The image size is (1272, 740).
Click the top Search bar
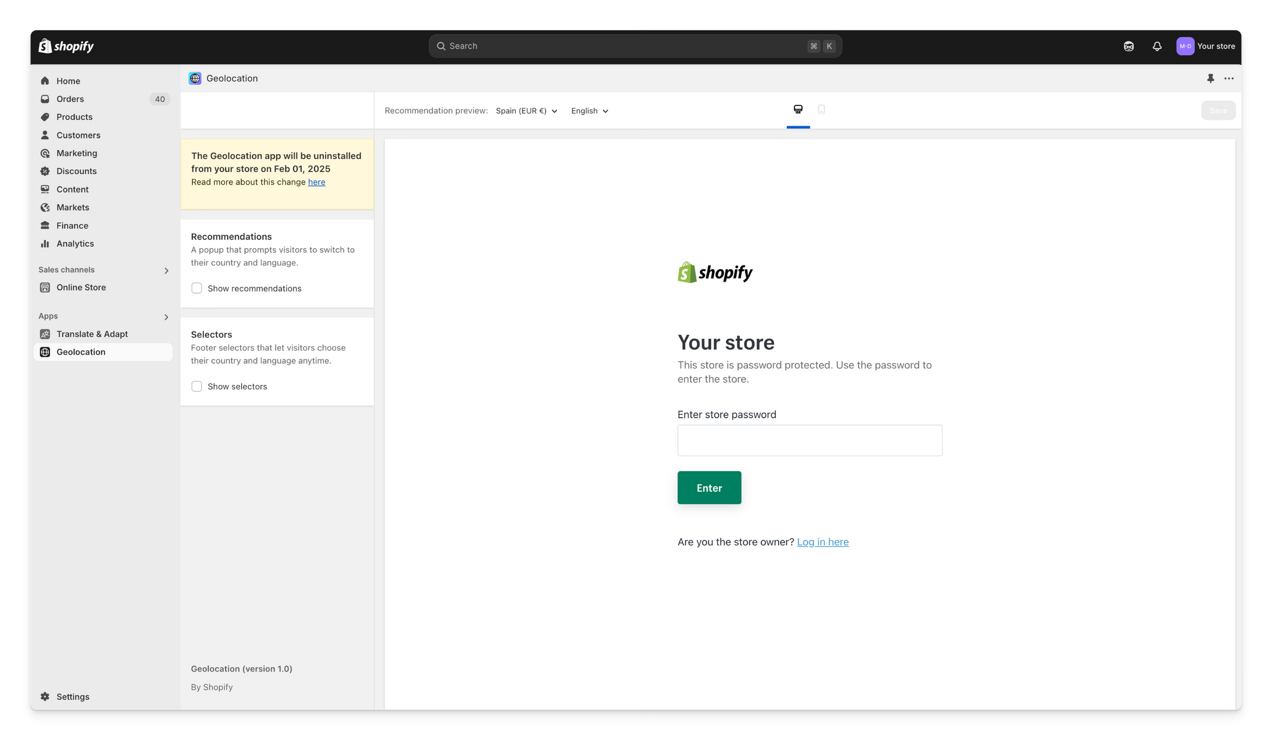pyautogui.click(x=634, y=46)
